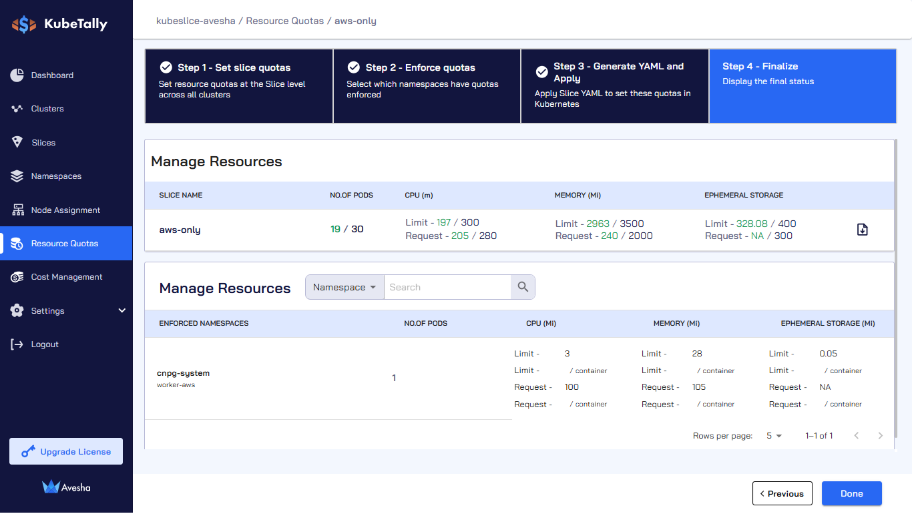Open Cost Management in the sidebar
The width and height of the screenshot is (918, 522).
pyautogui.click(x=66, y=277)
